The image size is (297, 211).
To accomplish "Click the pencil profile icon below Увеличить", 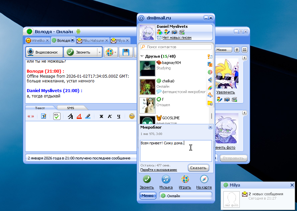I will 220,99.
